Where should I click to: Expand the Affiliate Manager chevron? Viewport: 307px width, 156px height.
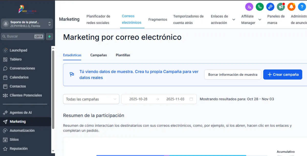(x=260, y=19)
